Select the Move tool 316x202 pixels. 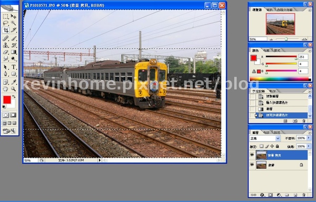(13, 16)
